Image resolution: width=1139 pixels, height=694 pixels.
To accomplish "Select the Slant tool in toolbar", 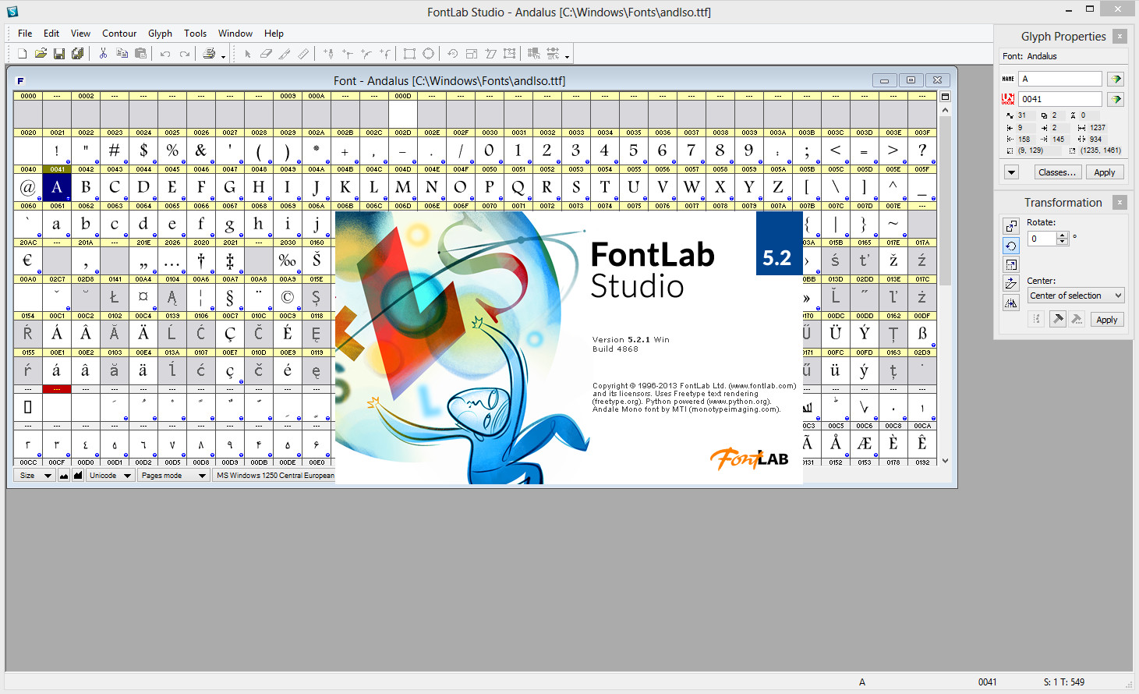I will click(x=490, y=54).
